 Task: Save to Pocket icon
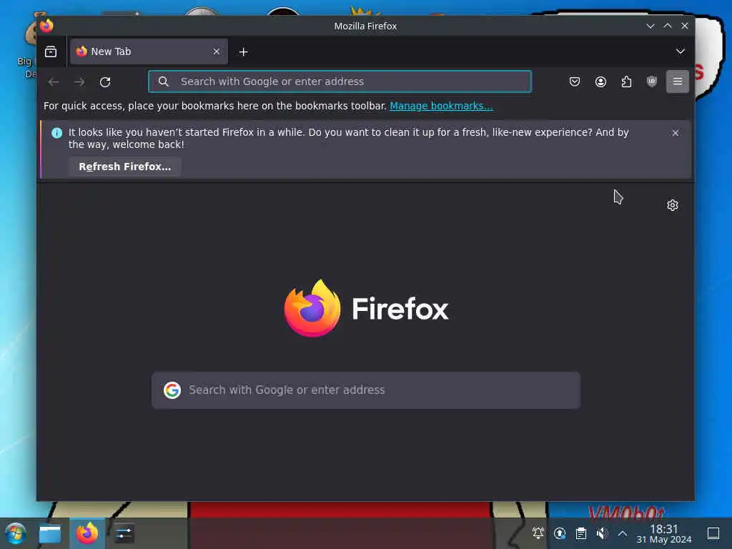coord(575,81)
